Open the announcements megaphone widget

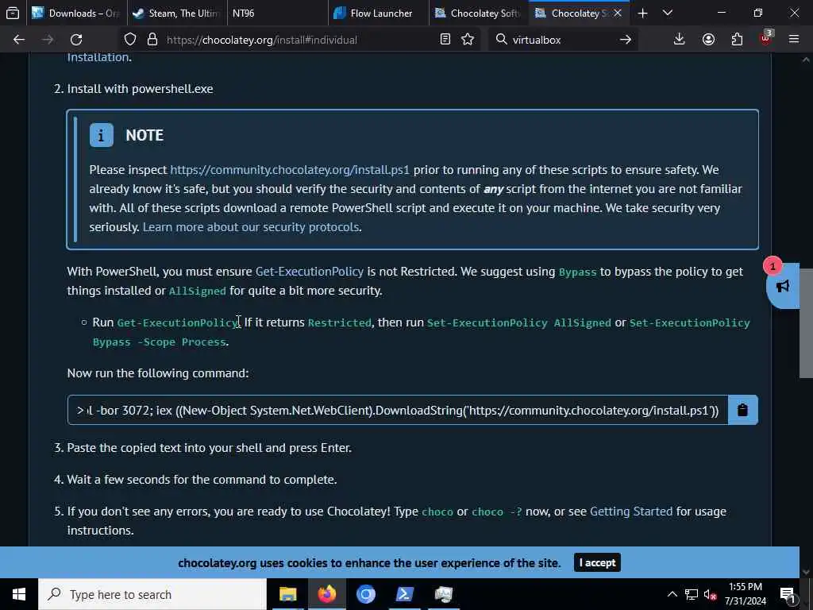(782, 286)
